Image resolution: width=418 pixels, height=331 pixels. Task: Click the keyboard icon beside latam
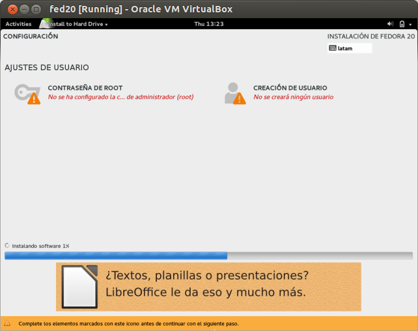(333, 48)
